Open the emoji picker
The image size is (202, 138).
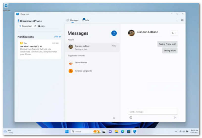pos(131,118)
